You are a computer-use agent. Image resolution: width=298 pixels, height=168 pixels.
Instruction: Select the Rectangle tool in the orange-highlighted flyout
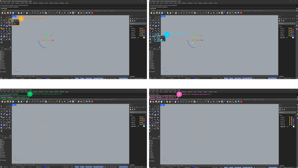12,21
